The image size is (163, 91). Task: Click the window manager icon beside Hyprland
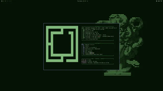[x=84, y=49]
